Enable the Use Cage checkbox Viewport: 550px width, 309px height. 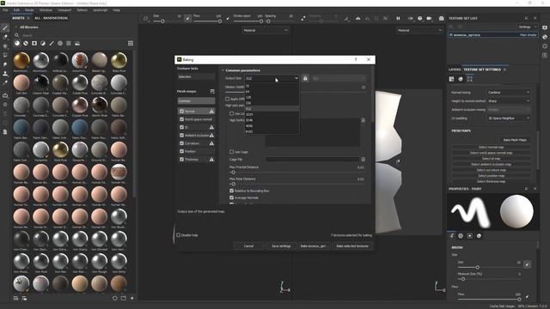click(x=231, y=152)
